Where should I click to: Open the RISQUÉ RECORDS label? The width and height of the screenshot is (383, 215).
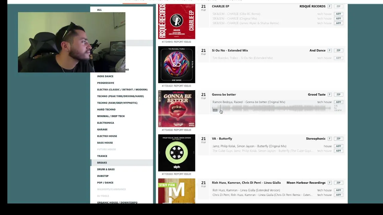point(312,6)
